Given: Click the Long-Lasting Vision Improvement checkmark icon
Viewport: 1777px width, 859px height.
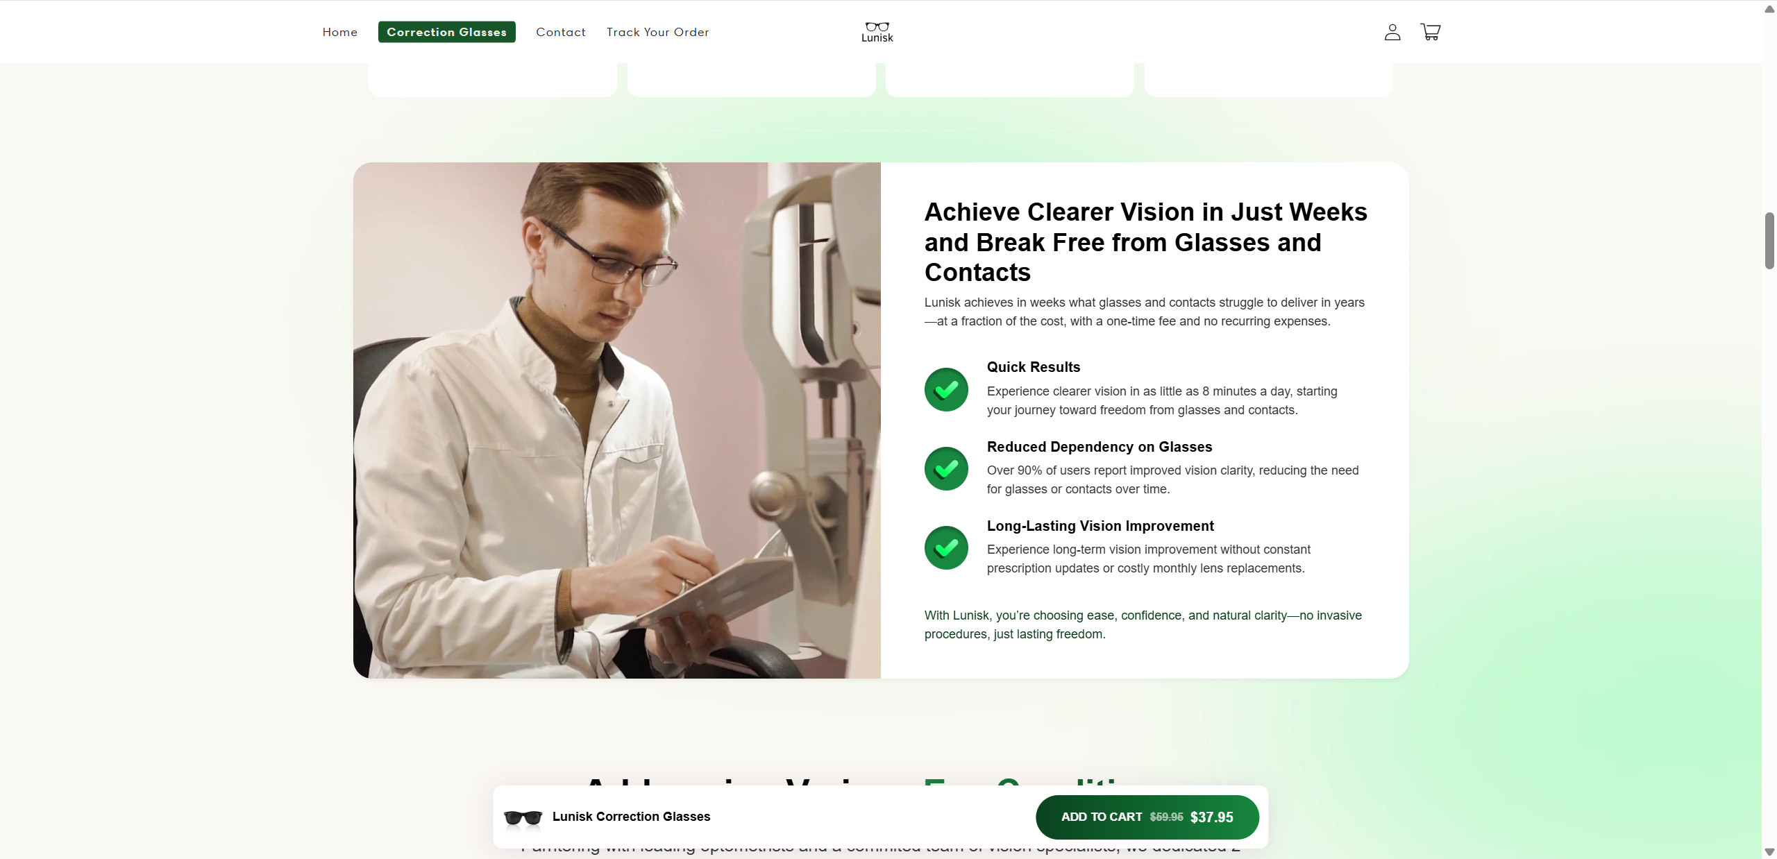Looking at the screenshot, I should [946, 547].
